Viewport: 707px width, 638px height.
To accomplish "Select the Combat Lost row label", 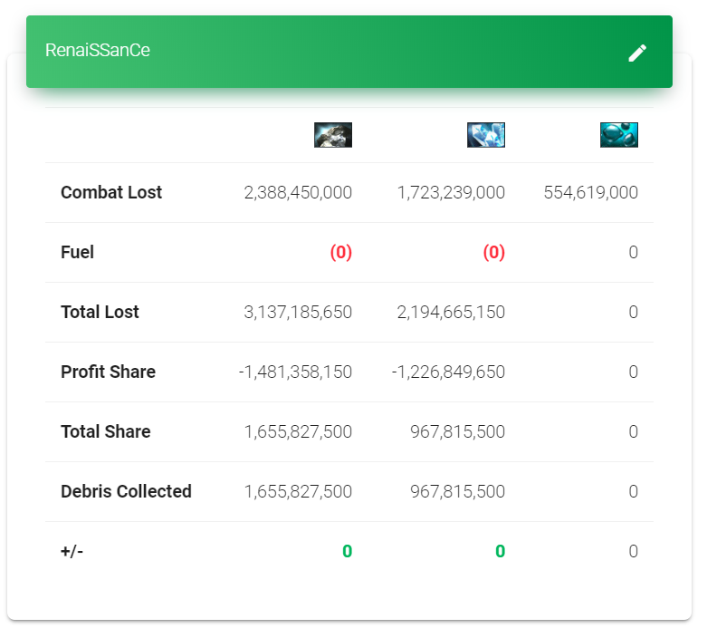I will click(111, 192).
